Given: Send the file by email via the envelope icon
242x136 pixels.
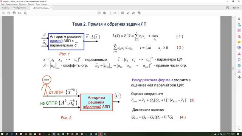Looking at the screenshot, I should pos(20,13).
